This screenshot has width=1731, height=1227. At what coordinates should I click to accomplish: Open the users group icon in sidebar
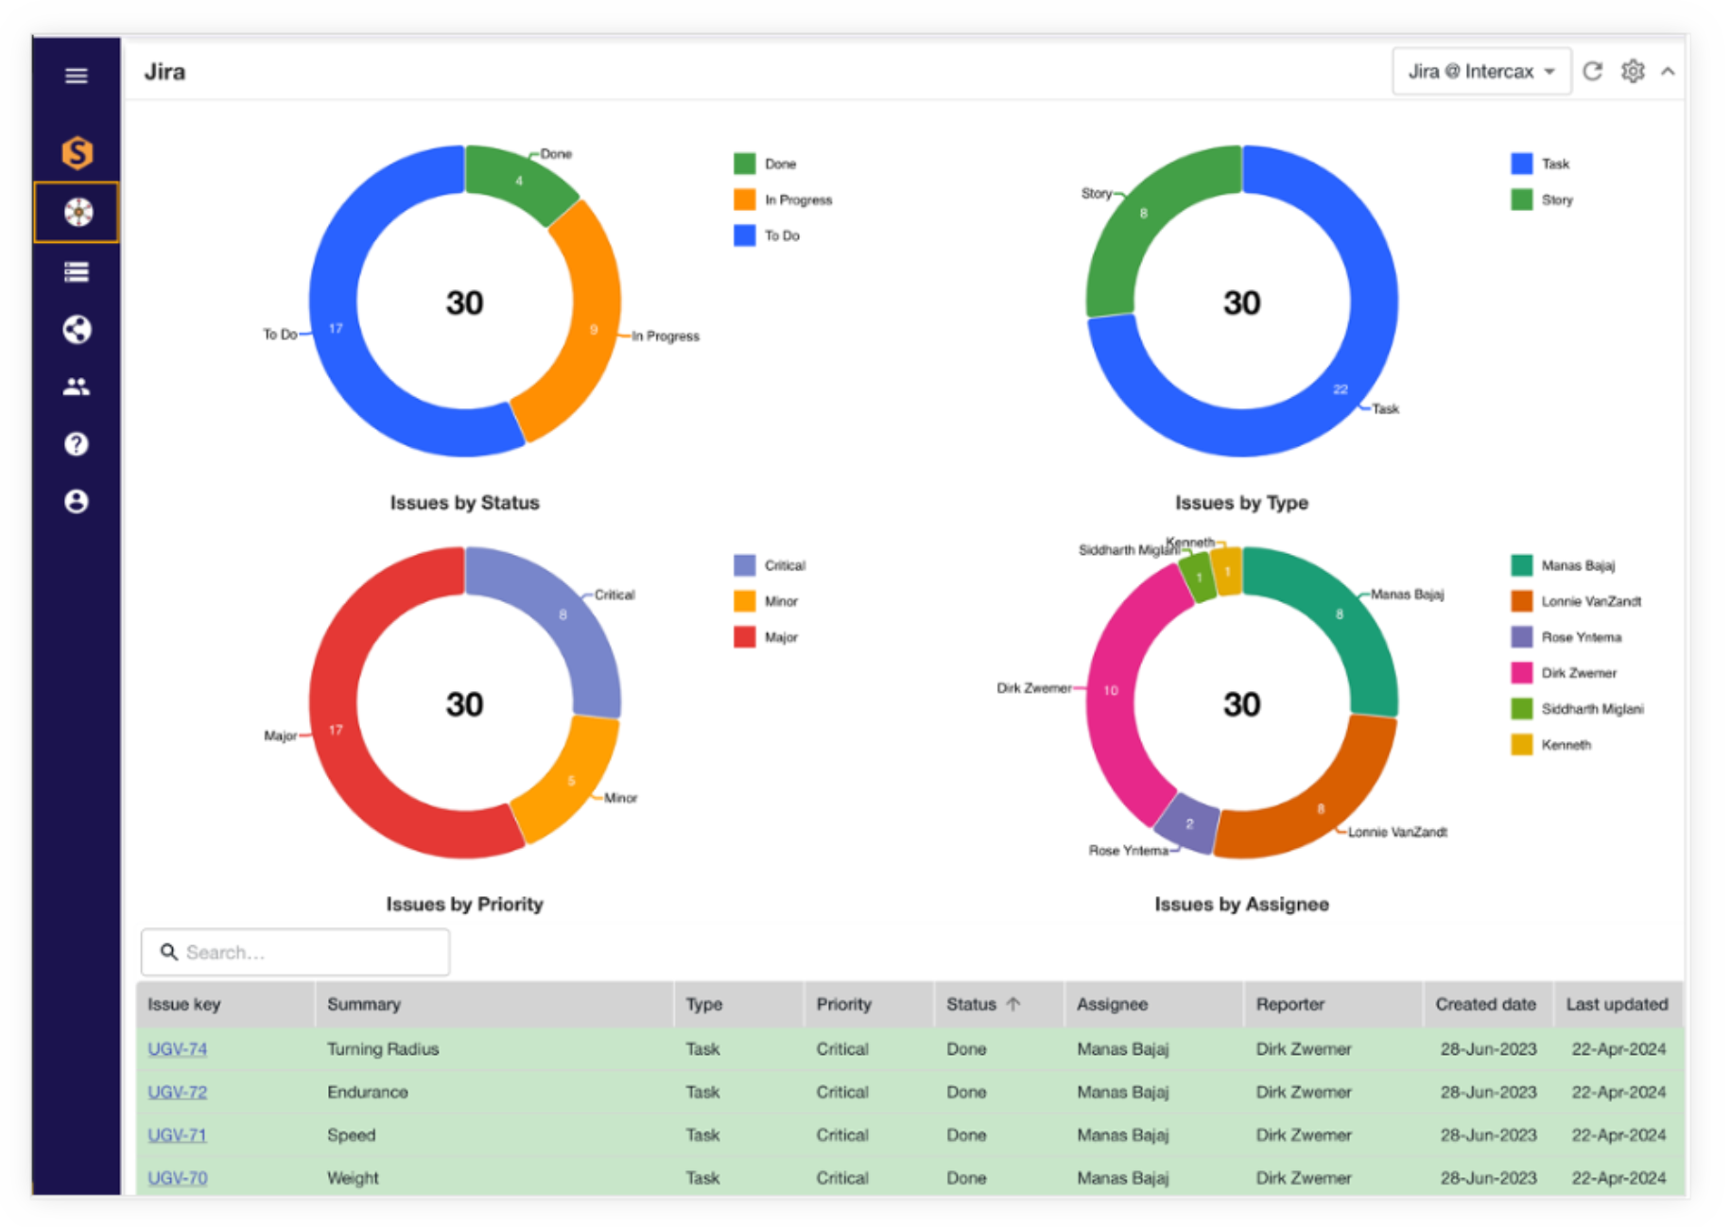[77, 387]
